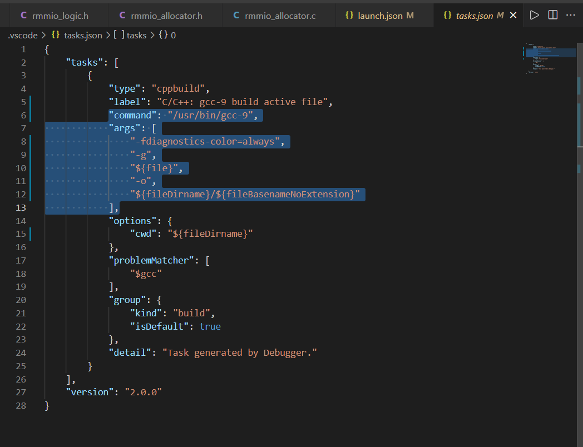Place cursor on "$gcc" problem matcher value
This screenshot has height=447, width=583.
[x=146, y=274]
